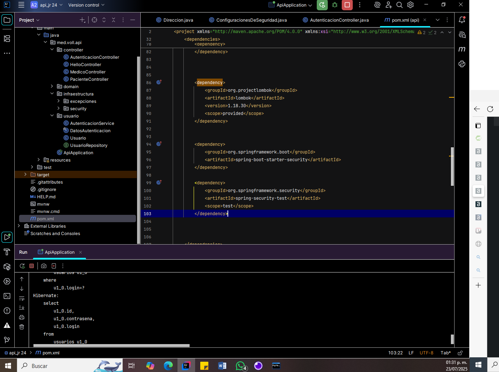
Task: Open the AI Assistant spiral icon on right sidebar
Action: pos(462,35)
